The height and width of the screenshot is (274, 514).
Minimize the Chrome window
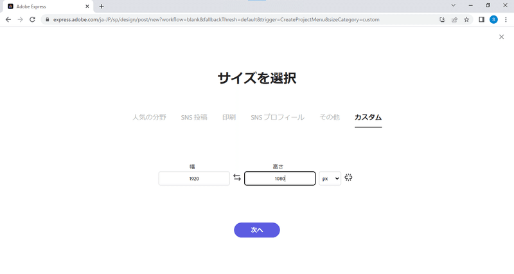point(471,5)
